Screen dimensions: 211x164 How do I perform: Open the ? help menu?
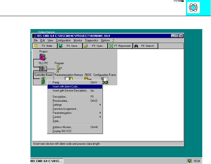113,40
